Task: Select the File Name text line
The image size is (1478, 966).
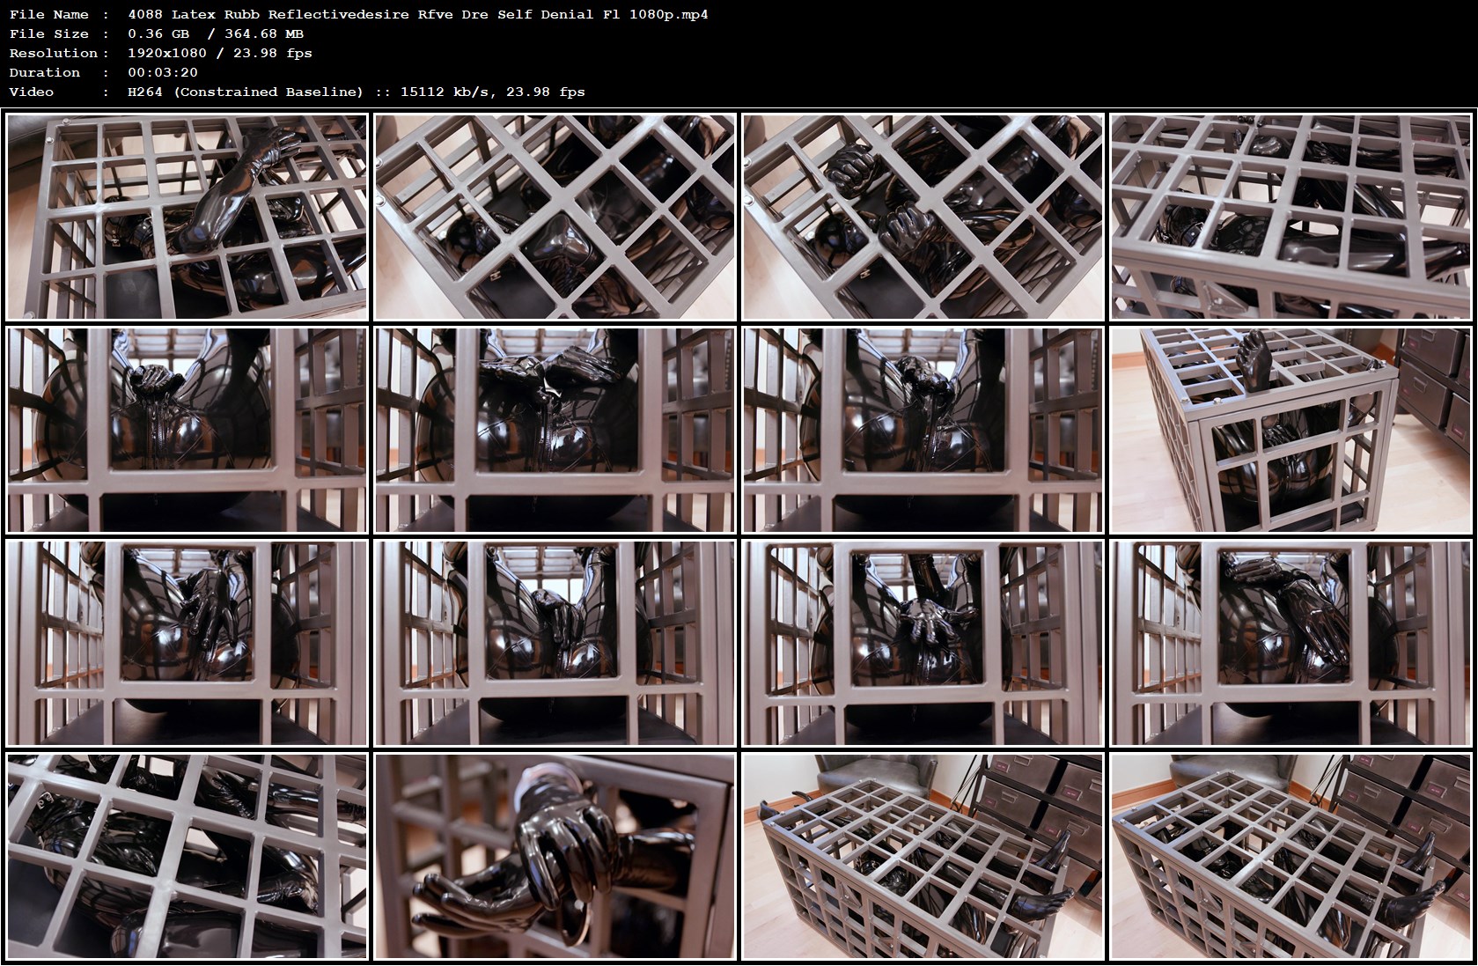Action: tap(358, 14)
